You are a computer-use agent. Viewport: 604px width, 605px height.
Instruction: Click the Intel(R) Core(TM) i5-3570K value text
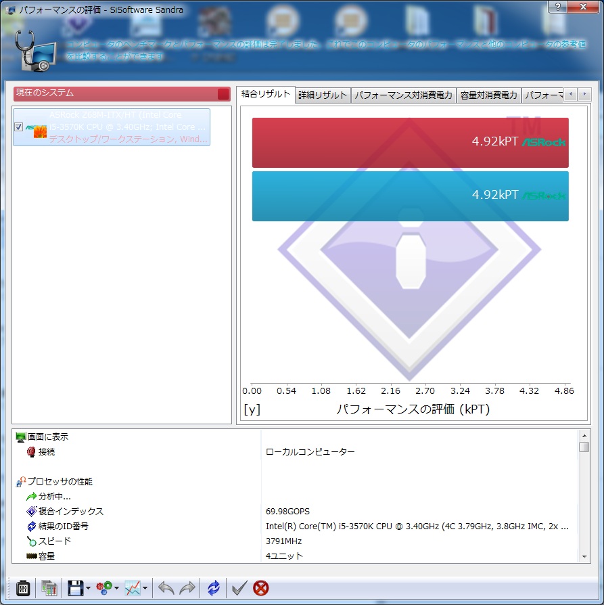[417, 526]
